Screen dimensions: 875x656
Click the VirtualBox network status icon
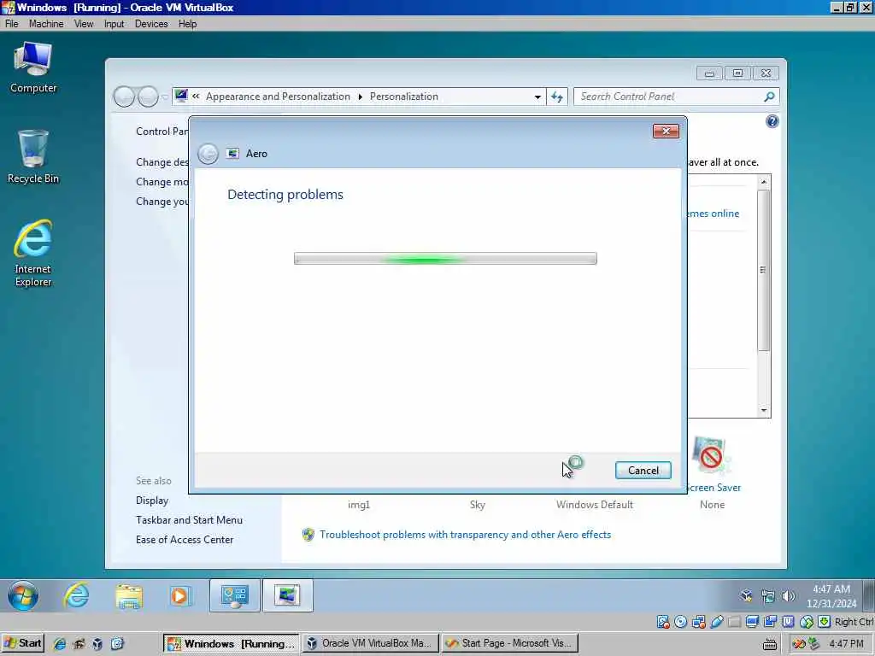click(699, 622)
